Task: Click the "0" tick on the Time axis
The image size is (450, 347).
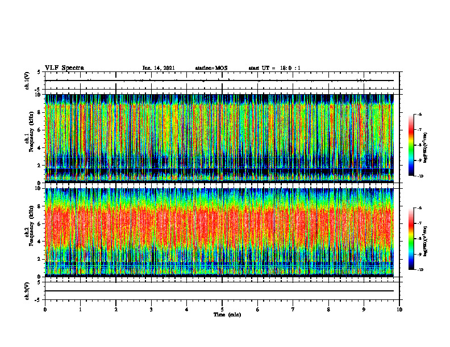Action: click(x=45, y=310)
